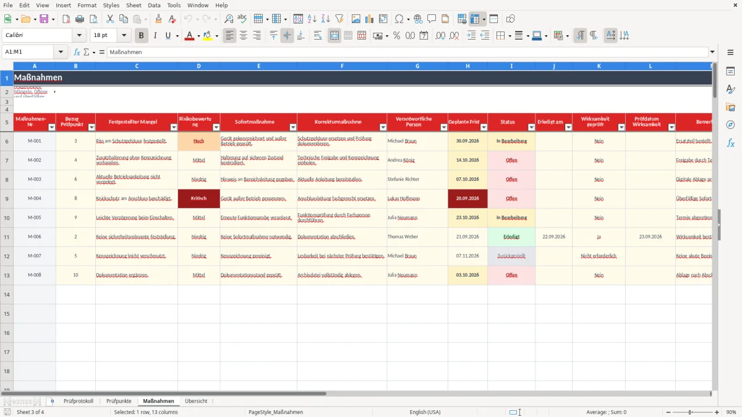This screenshot has width=742, height=417.
Task: Run spelling check
Action: click(242, 19)
